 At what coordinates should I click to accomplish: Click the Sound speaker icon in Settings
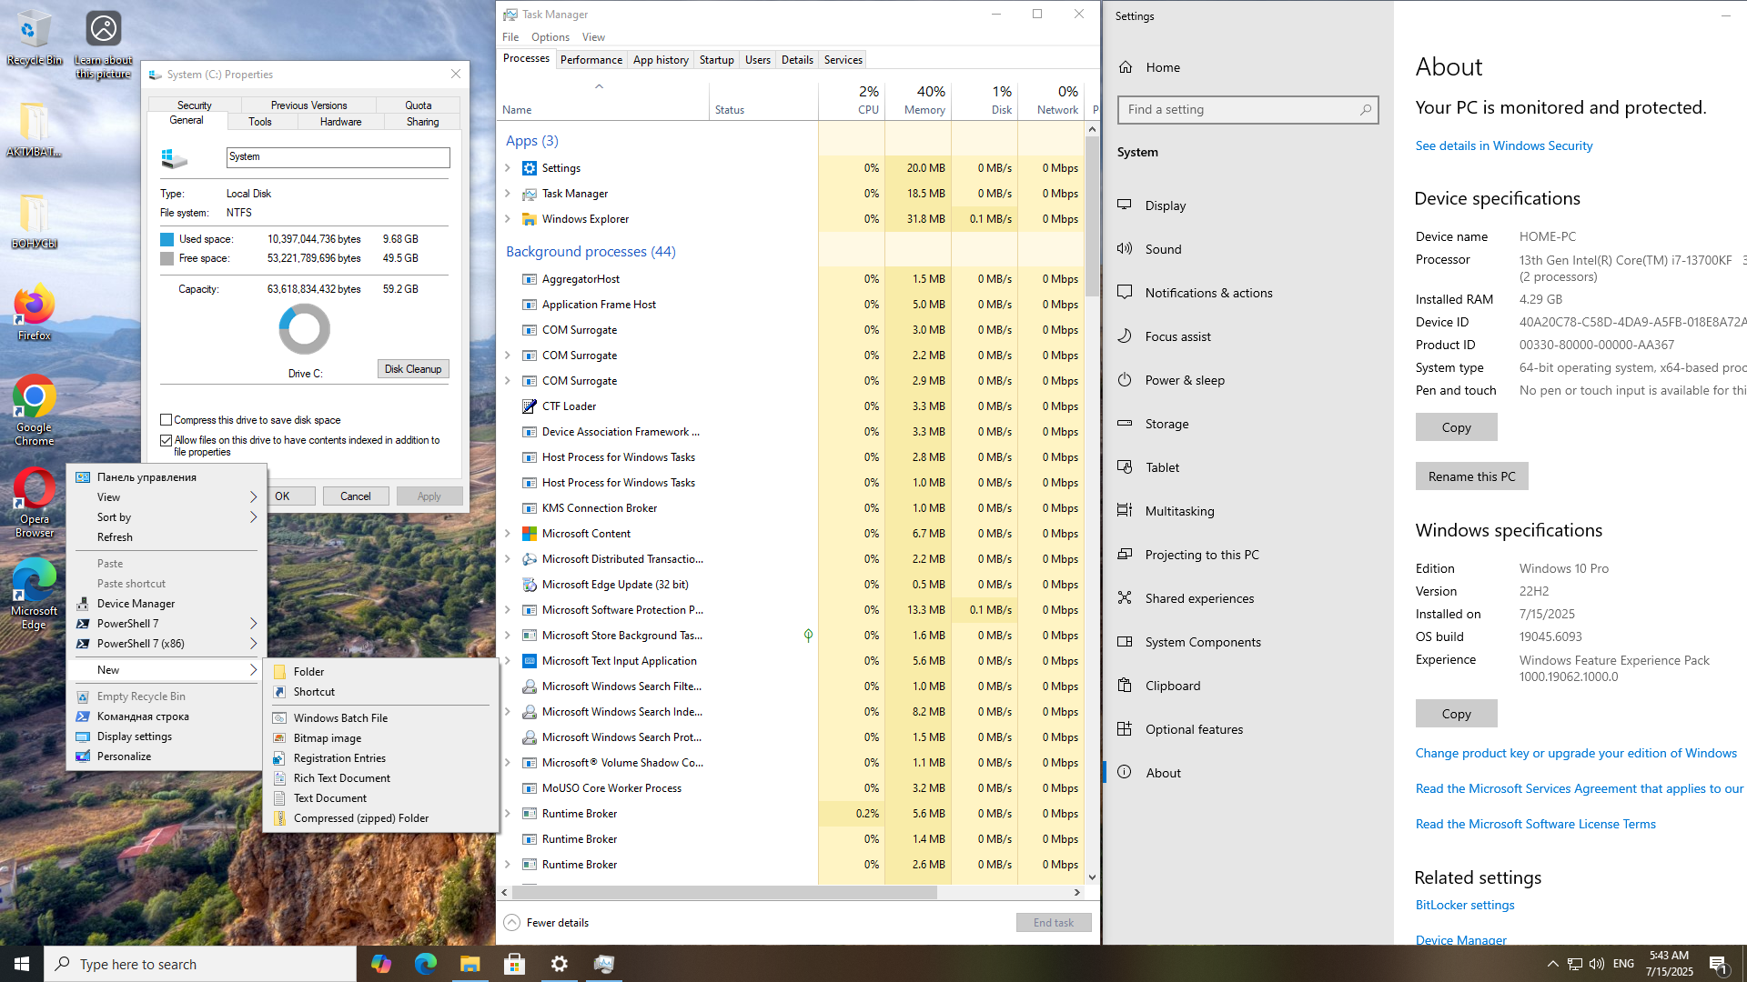(x=1125, y=249)
